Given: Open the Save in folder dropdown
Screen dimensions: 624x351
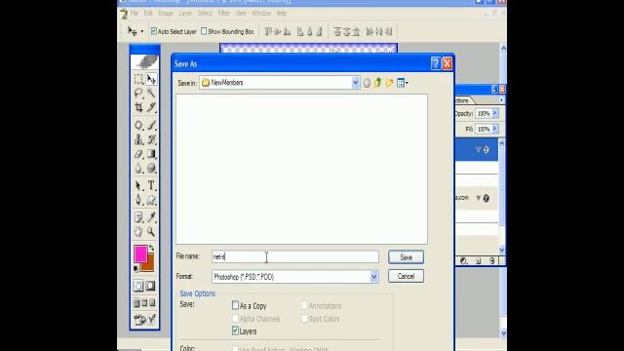Looking at the screenshot, I should tap(355, 83).
